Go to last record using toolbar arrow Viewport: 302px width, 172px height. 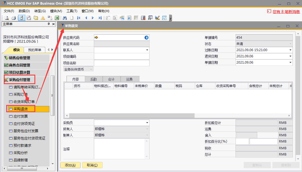(x=100, y=18)
